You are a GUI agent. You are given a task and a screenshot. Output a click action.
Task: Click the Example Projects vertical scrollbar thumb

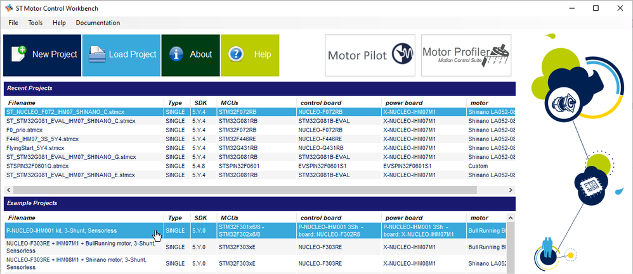pyautogui.click(x=511, y=248)
